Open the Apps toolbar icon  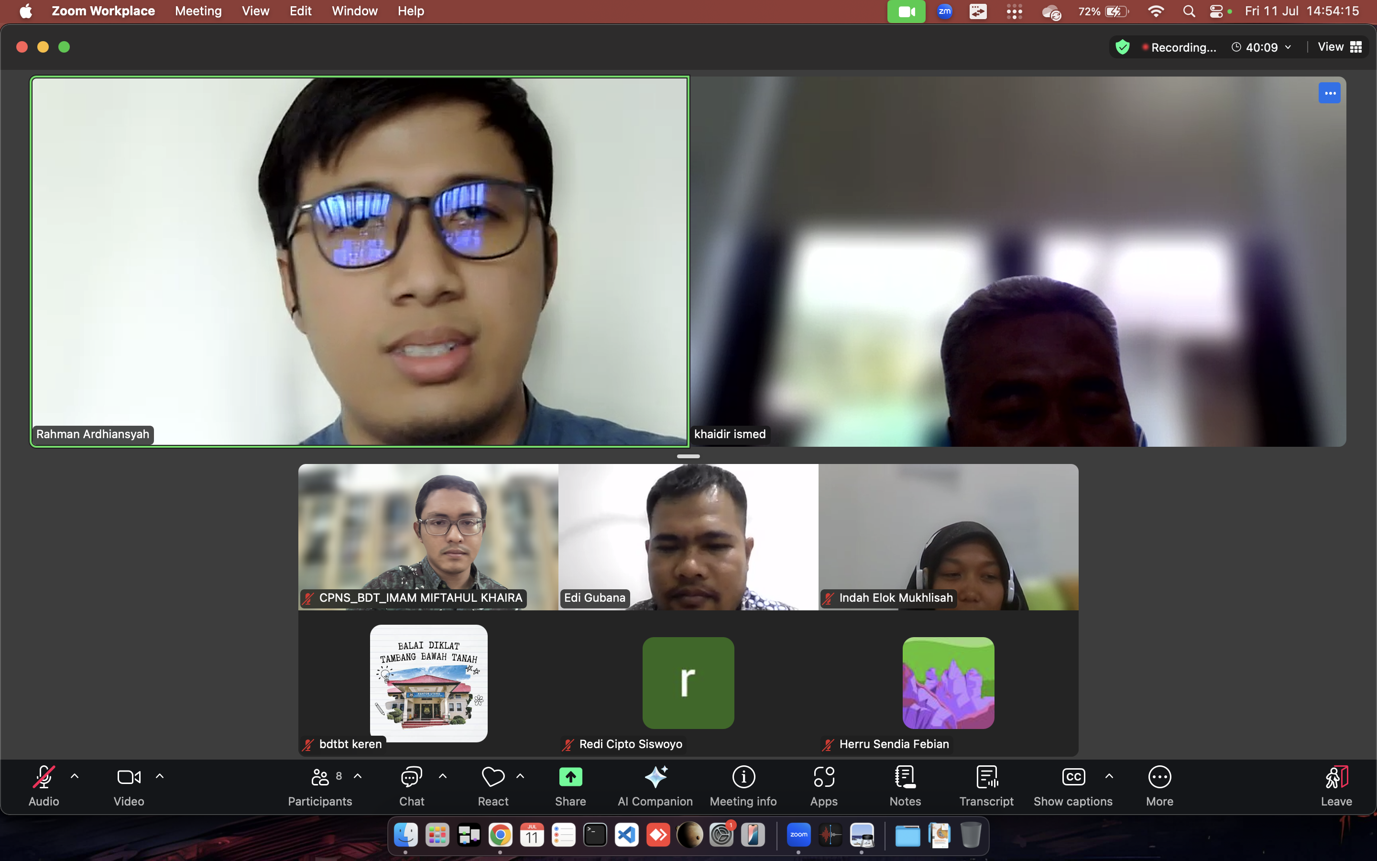(823, 777)
